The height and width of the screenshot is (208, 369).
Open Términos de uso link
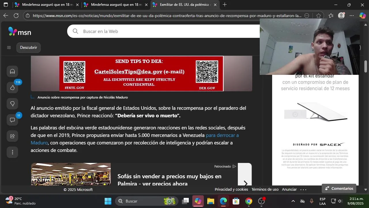[x=265, y=190]
